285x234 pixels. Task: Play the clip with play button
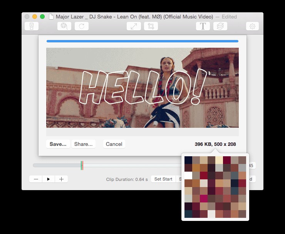pos(49,179)
